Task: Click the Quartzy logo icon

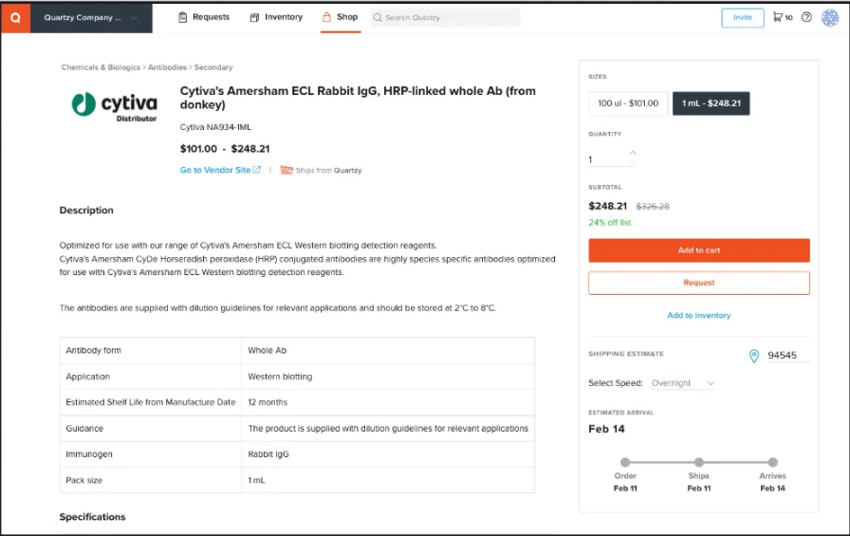Action: tap(15, 17)
